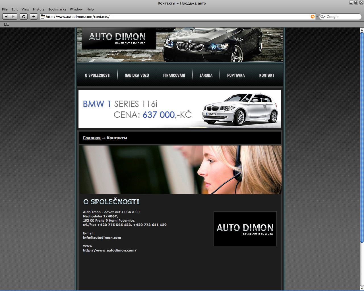Open the File menu
This screenshot has height=291, width=364.
[5, 9]
